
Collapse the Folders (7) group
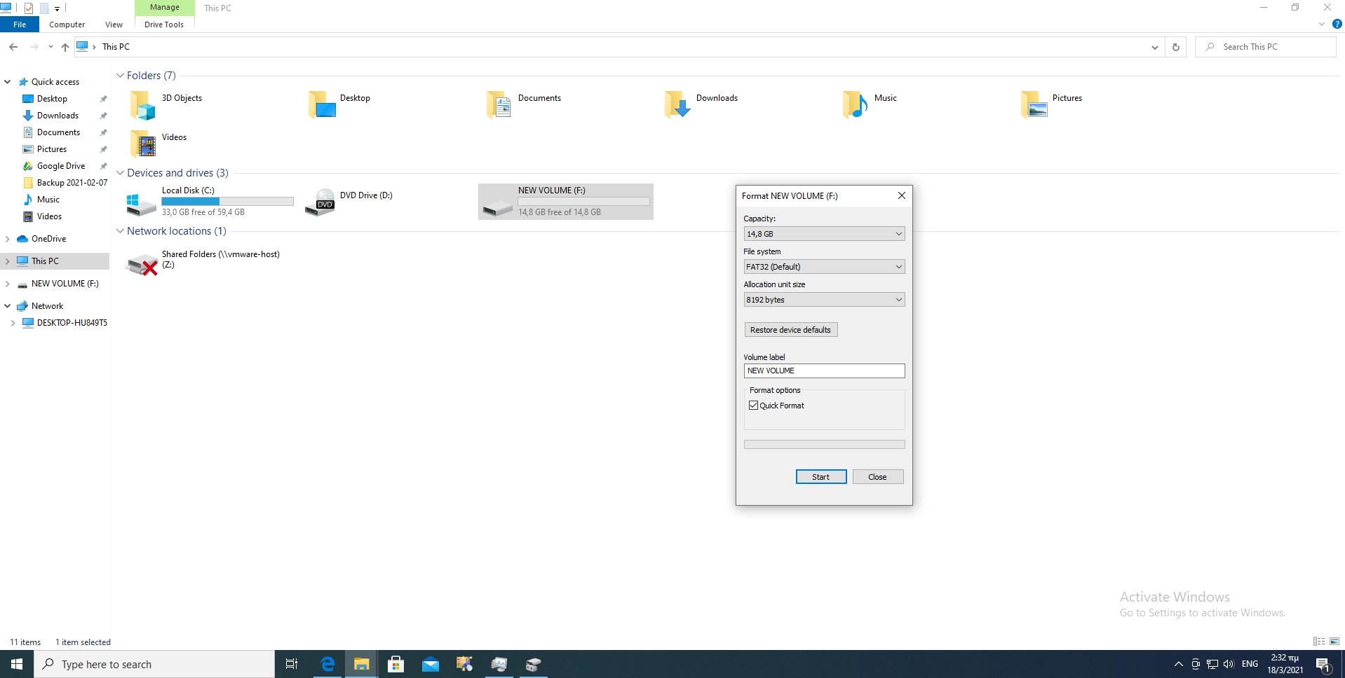[x=120, y=76]
